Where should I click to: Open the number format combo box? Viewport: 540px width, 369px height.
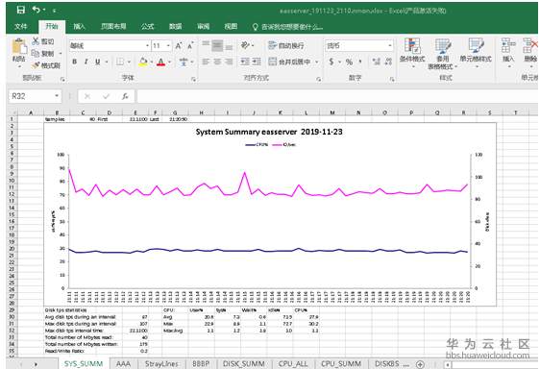click(358, 45)
